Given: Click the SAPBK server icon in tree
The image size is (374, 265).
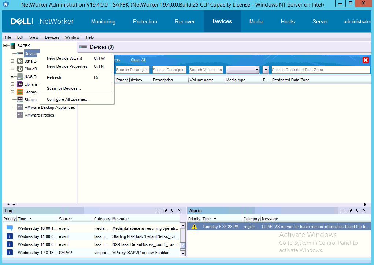Looking at the screenshot, I should click(13, 46).
